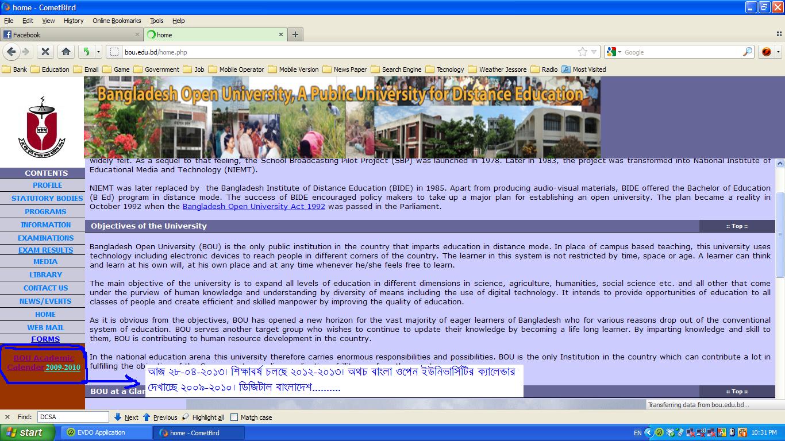Expand the dropdown next to CometBird button

(778, 52)
